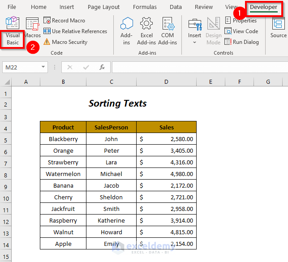The image size is (288, 262).
Task: Click Run Dialog
Action: point(242,42)
